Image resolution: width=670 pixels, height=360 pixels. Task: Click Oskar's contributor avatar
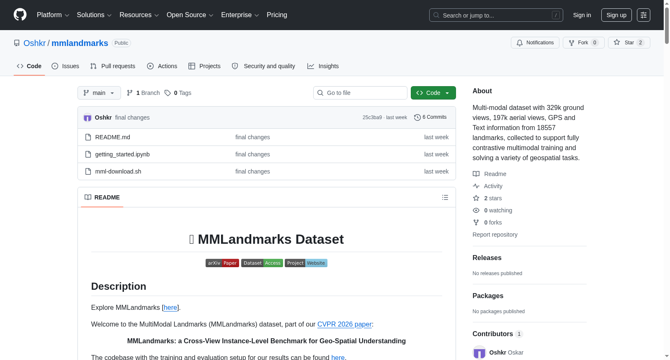pos(479,352)
